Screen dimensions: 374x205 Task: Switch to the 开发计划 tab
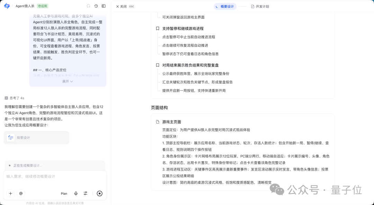pyautogui.click(x=260, y=7)
